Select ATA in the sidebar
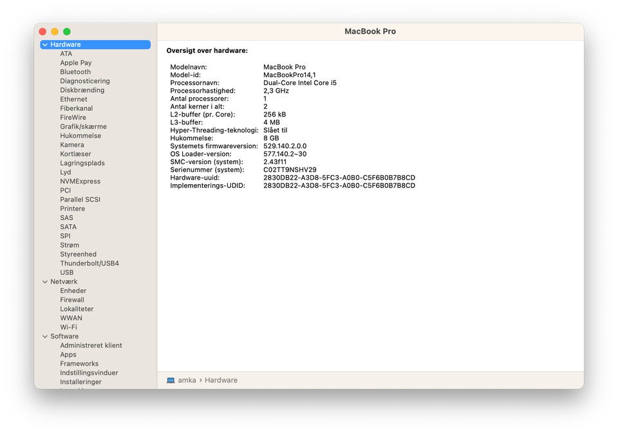This screenshot has height=434, width=618. tap(66, 53)
